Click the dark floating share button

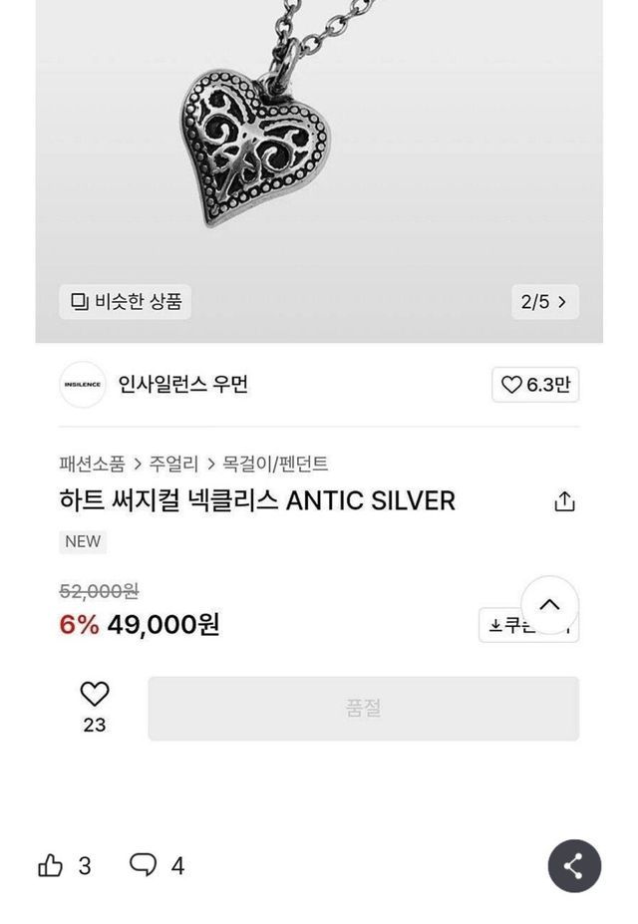[574, 865]
